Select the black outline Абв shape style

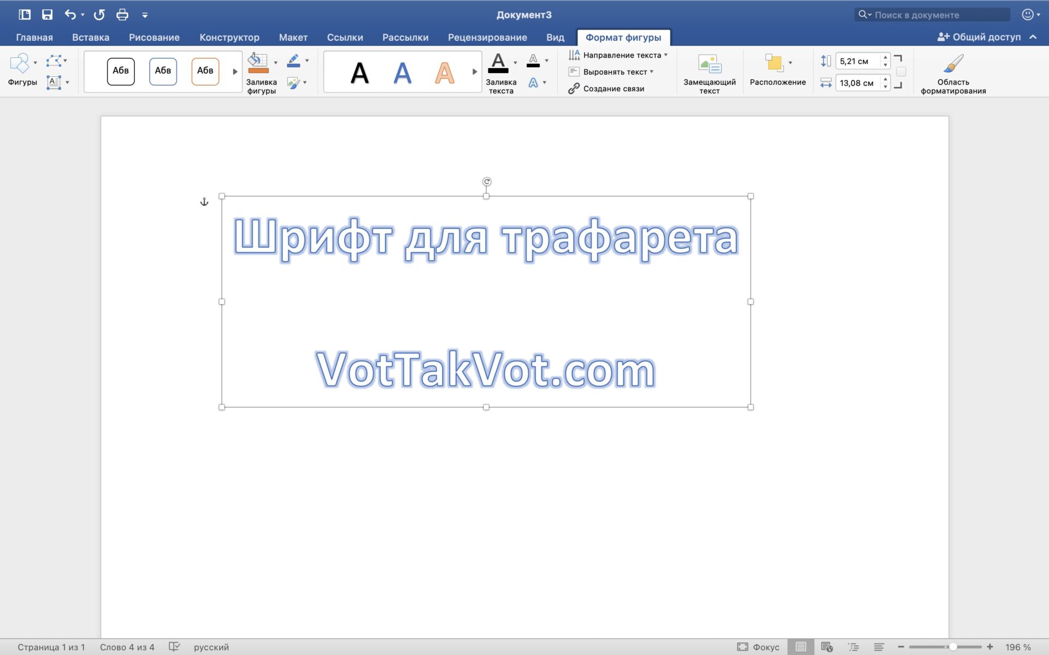tap(121, 71)
